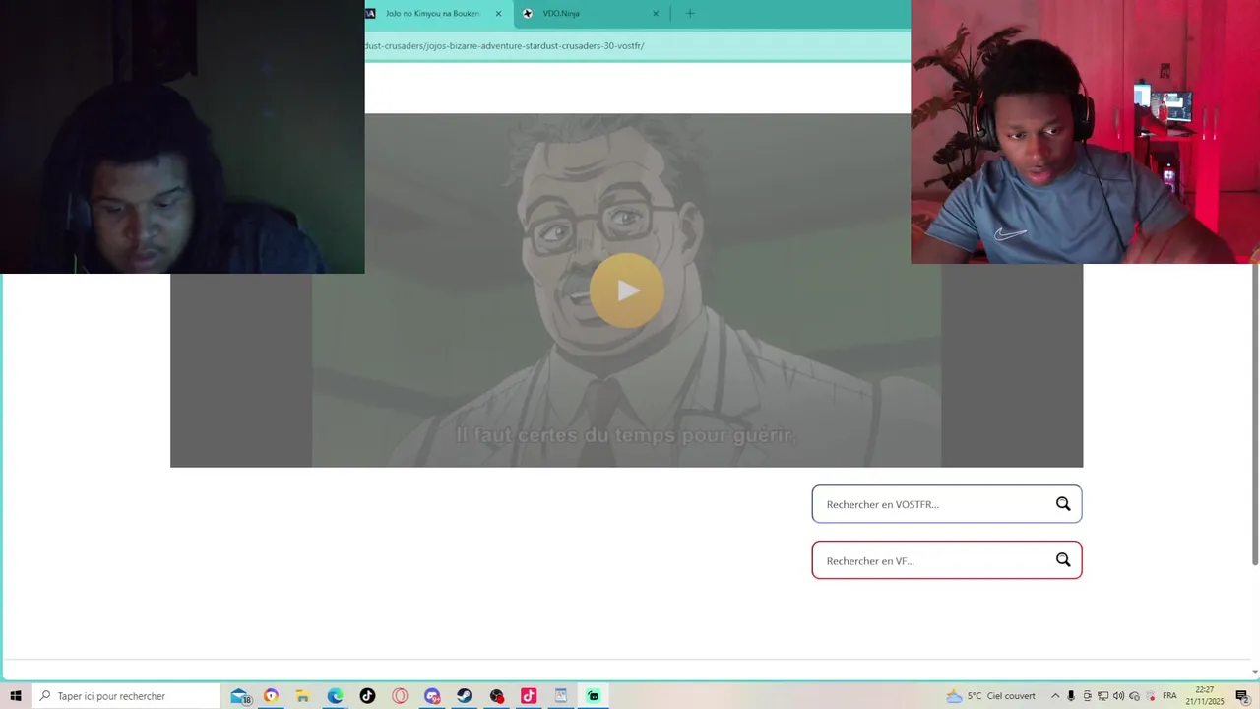Open Steam from taskbar
This screenshot has height=709, width=1260.
[x=464, y=696]
